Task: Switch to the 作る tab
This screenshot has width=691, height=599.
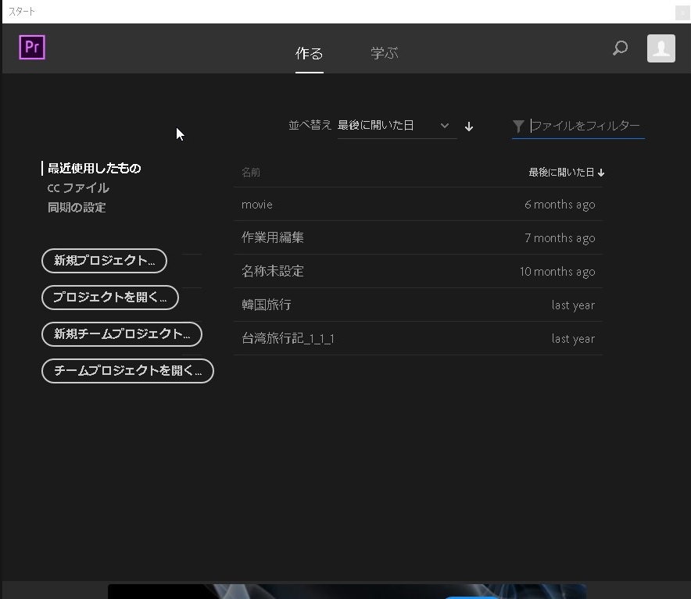Action: click(x=309, y=53)
